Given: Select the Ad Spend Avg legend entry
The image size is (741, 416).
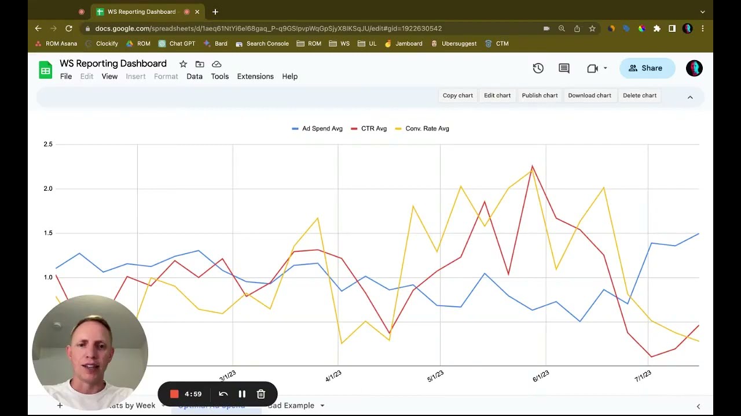Looking at the screenshot, I should point(317,129).
